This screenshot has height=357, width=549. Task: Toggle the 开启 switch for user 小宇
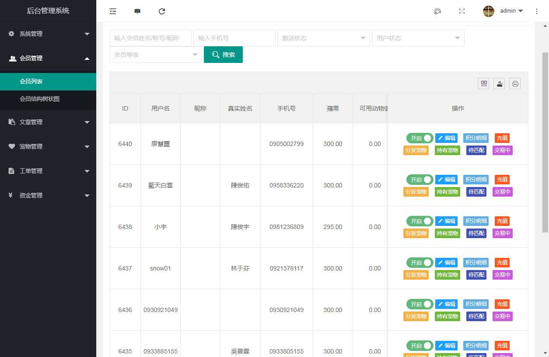[x=420, y=221]
